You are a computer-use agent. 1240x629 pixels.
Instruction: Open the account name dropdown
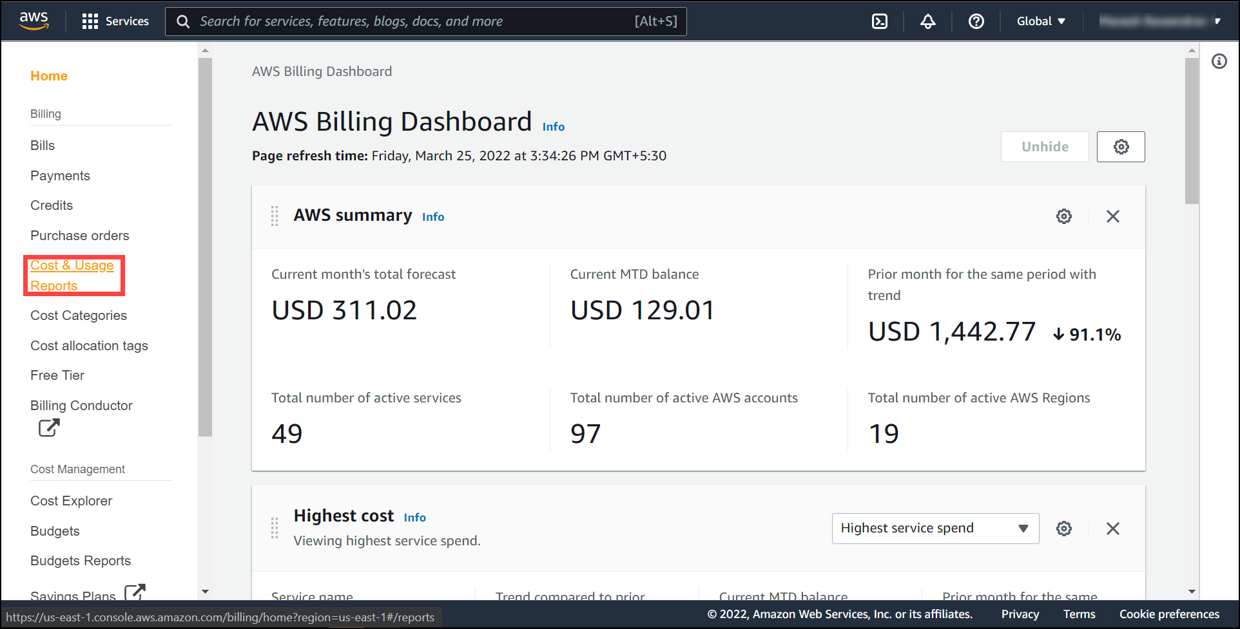tap(1159, 21)
